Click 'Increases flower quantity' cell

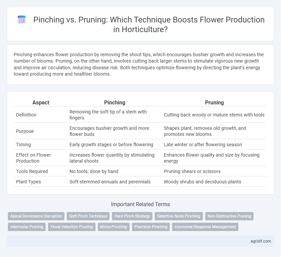(115, 158)
